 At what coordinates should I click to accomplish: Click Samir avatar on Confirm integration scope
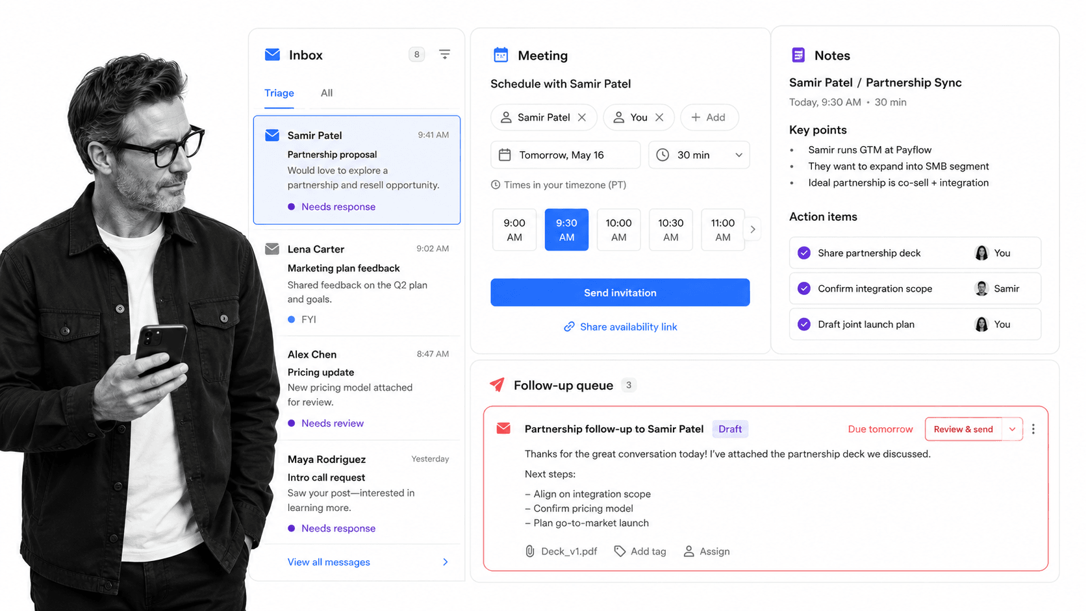981,288
